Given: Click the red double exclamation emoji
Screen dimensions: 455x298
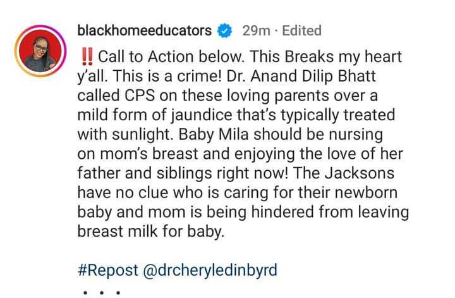Looking at the screenshot, I should pos(86,55).
